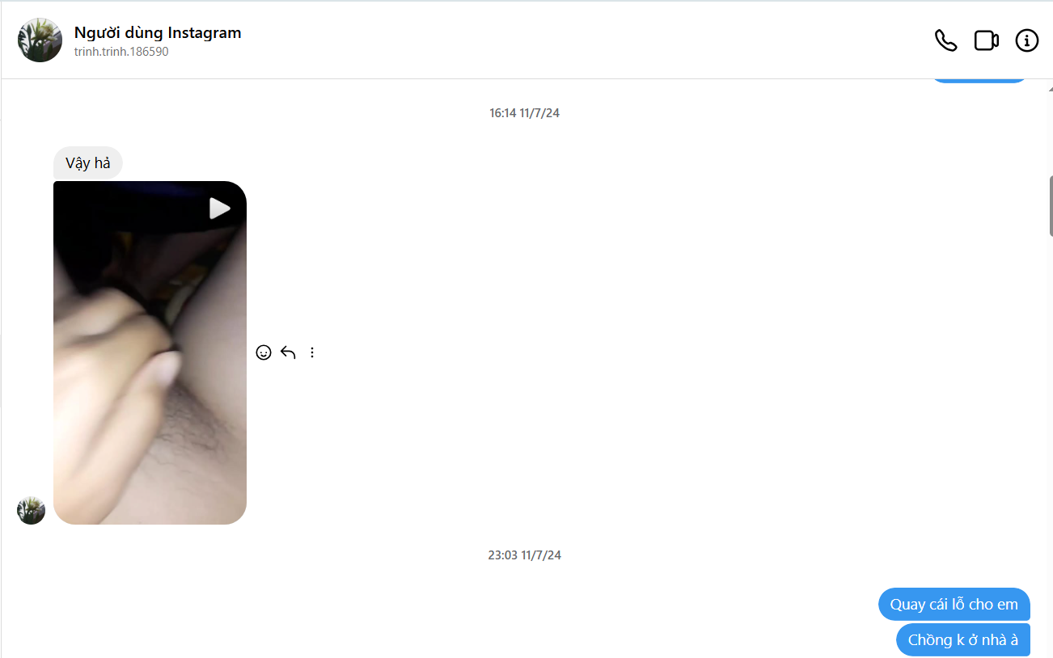Click the 16:14 11/7/24 timestamp
This screenshot has height=658, width=1053.
524,113
